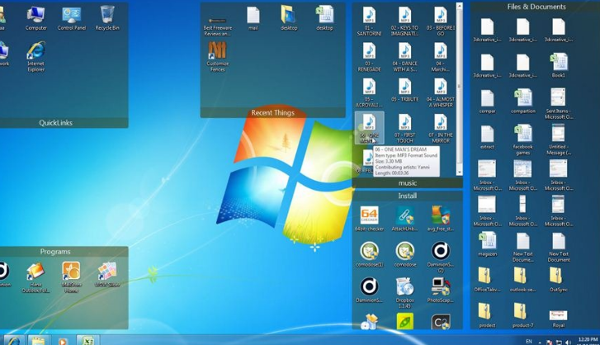The height and width of the screenshot is (345, 600).
Task: Select the green pea pod icon in Install
Action: 405,322
